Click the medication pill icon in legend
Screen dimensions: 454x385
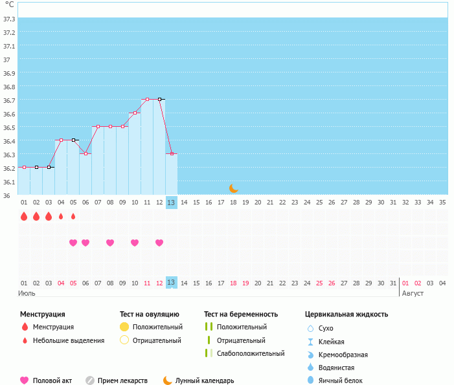point(90,380)
